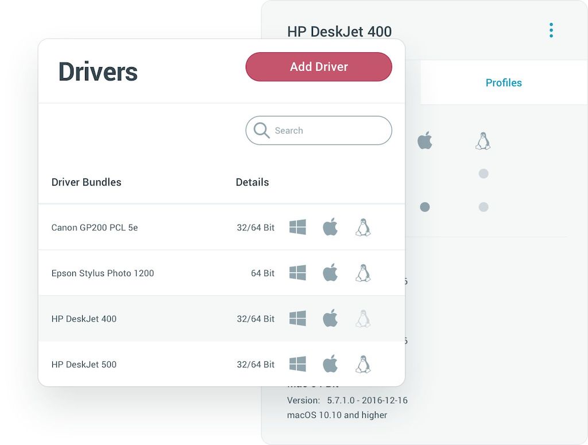Screen dimensions: 588x445
Task: Click Apple icon in Epson Stylus row
Action: click(330, 273)
